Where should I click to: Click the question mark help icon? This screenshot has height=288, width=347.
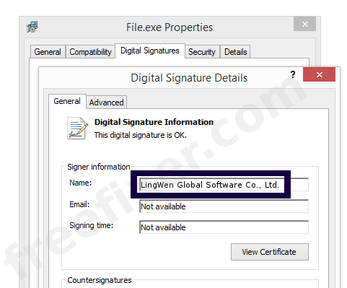click(293, 74)
